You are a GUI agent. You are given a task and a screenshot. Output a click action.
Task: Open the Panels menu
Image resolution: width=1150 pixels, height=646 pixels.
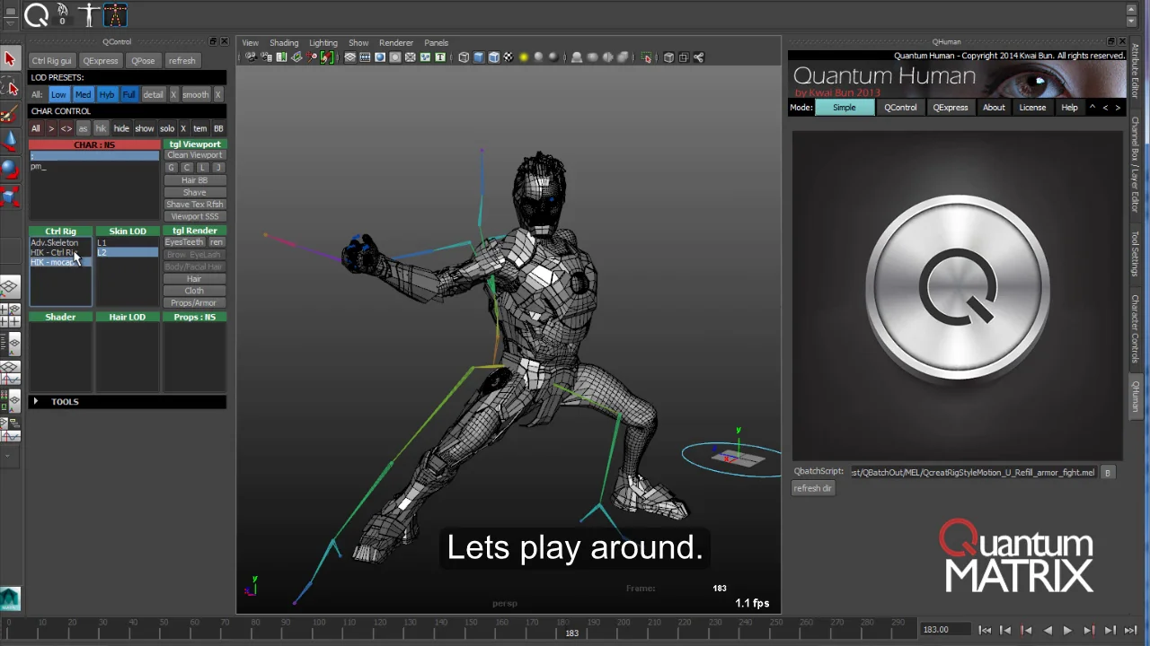click(x=436, y=43)
